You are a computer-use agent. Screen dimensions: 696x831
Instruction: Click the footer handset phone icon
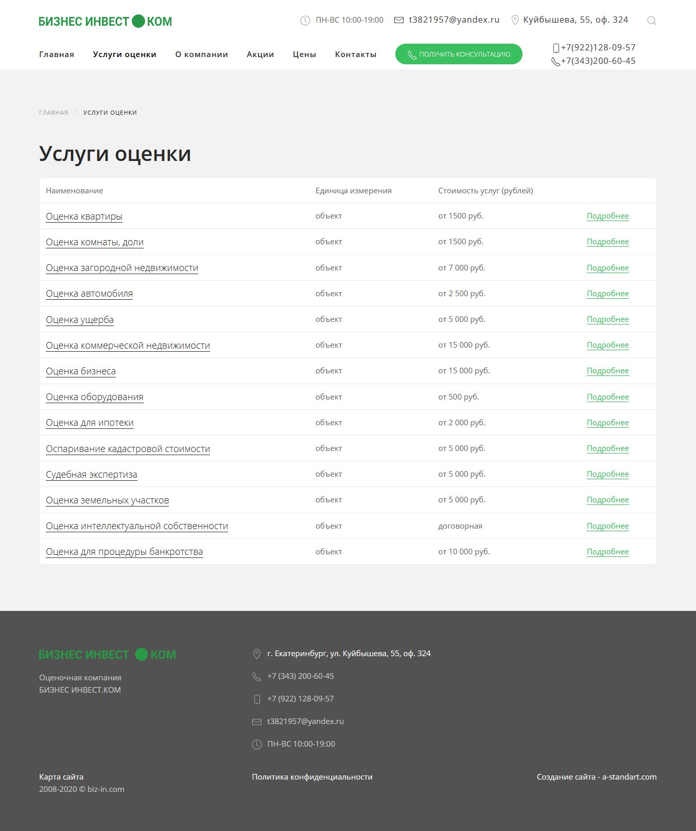257,677
